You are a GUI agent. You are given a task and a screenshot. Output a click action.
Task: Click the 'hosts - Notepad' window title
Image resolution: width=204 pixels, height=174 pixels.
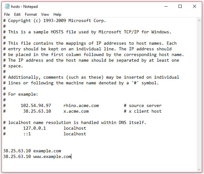click(24, 6)
